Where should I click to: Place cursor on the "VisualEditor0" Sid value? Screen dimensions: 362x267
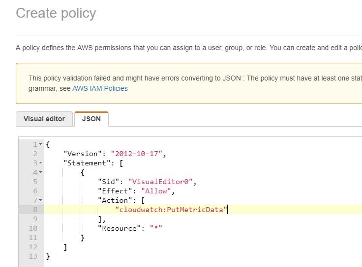160,182
